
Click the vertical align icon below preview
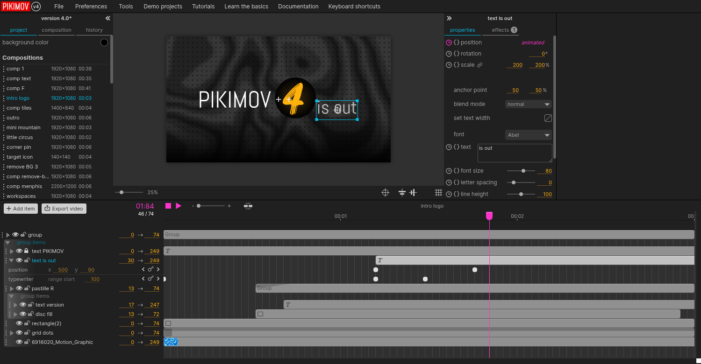point(413,192)
